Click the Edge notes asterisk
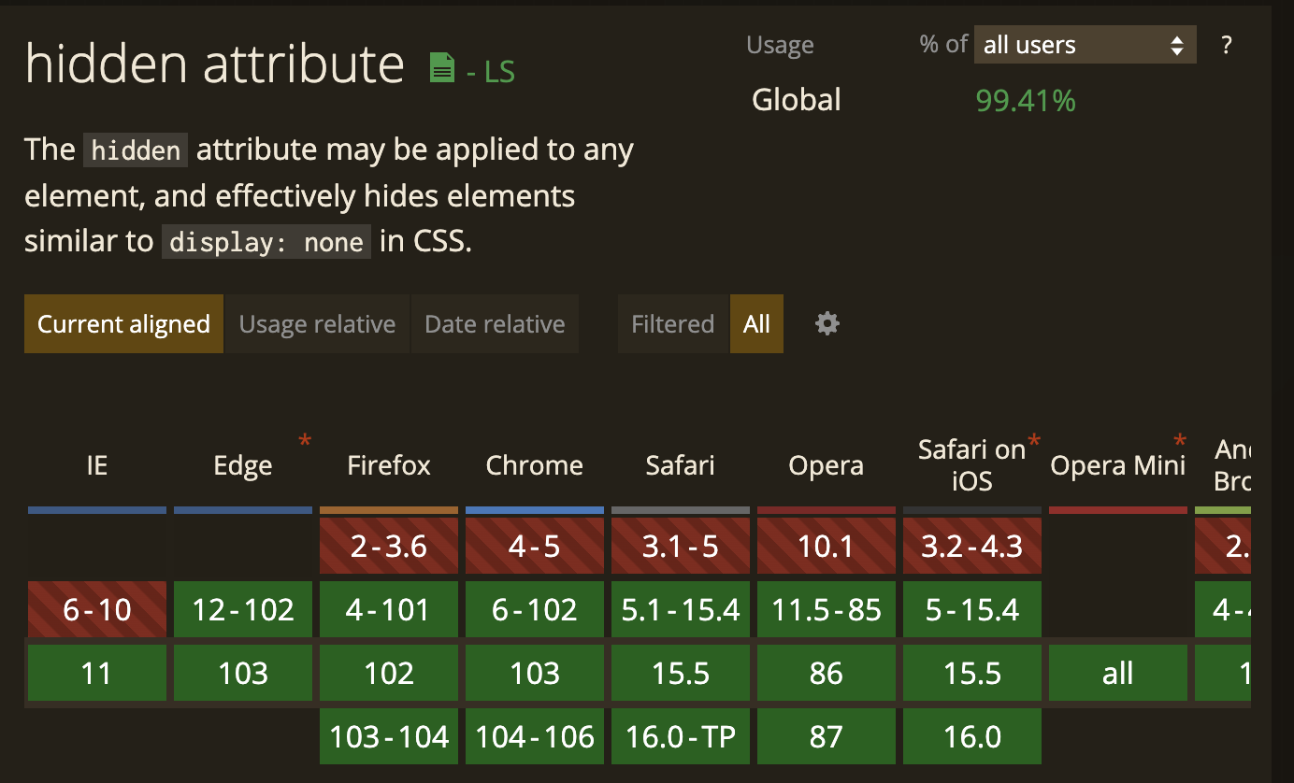 305,440
